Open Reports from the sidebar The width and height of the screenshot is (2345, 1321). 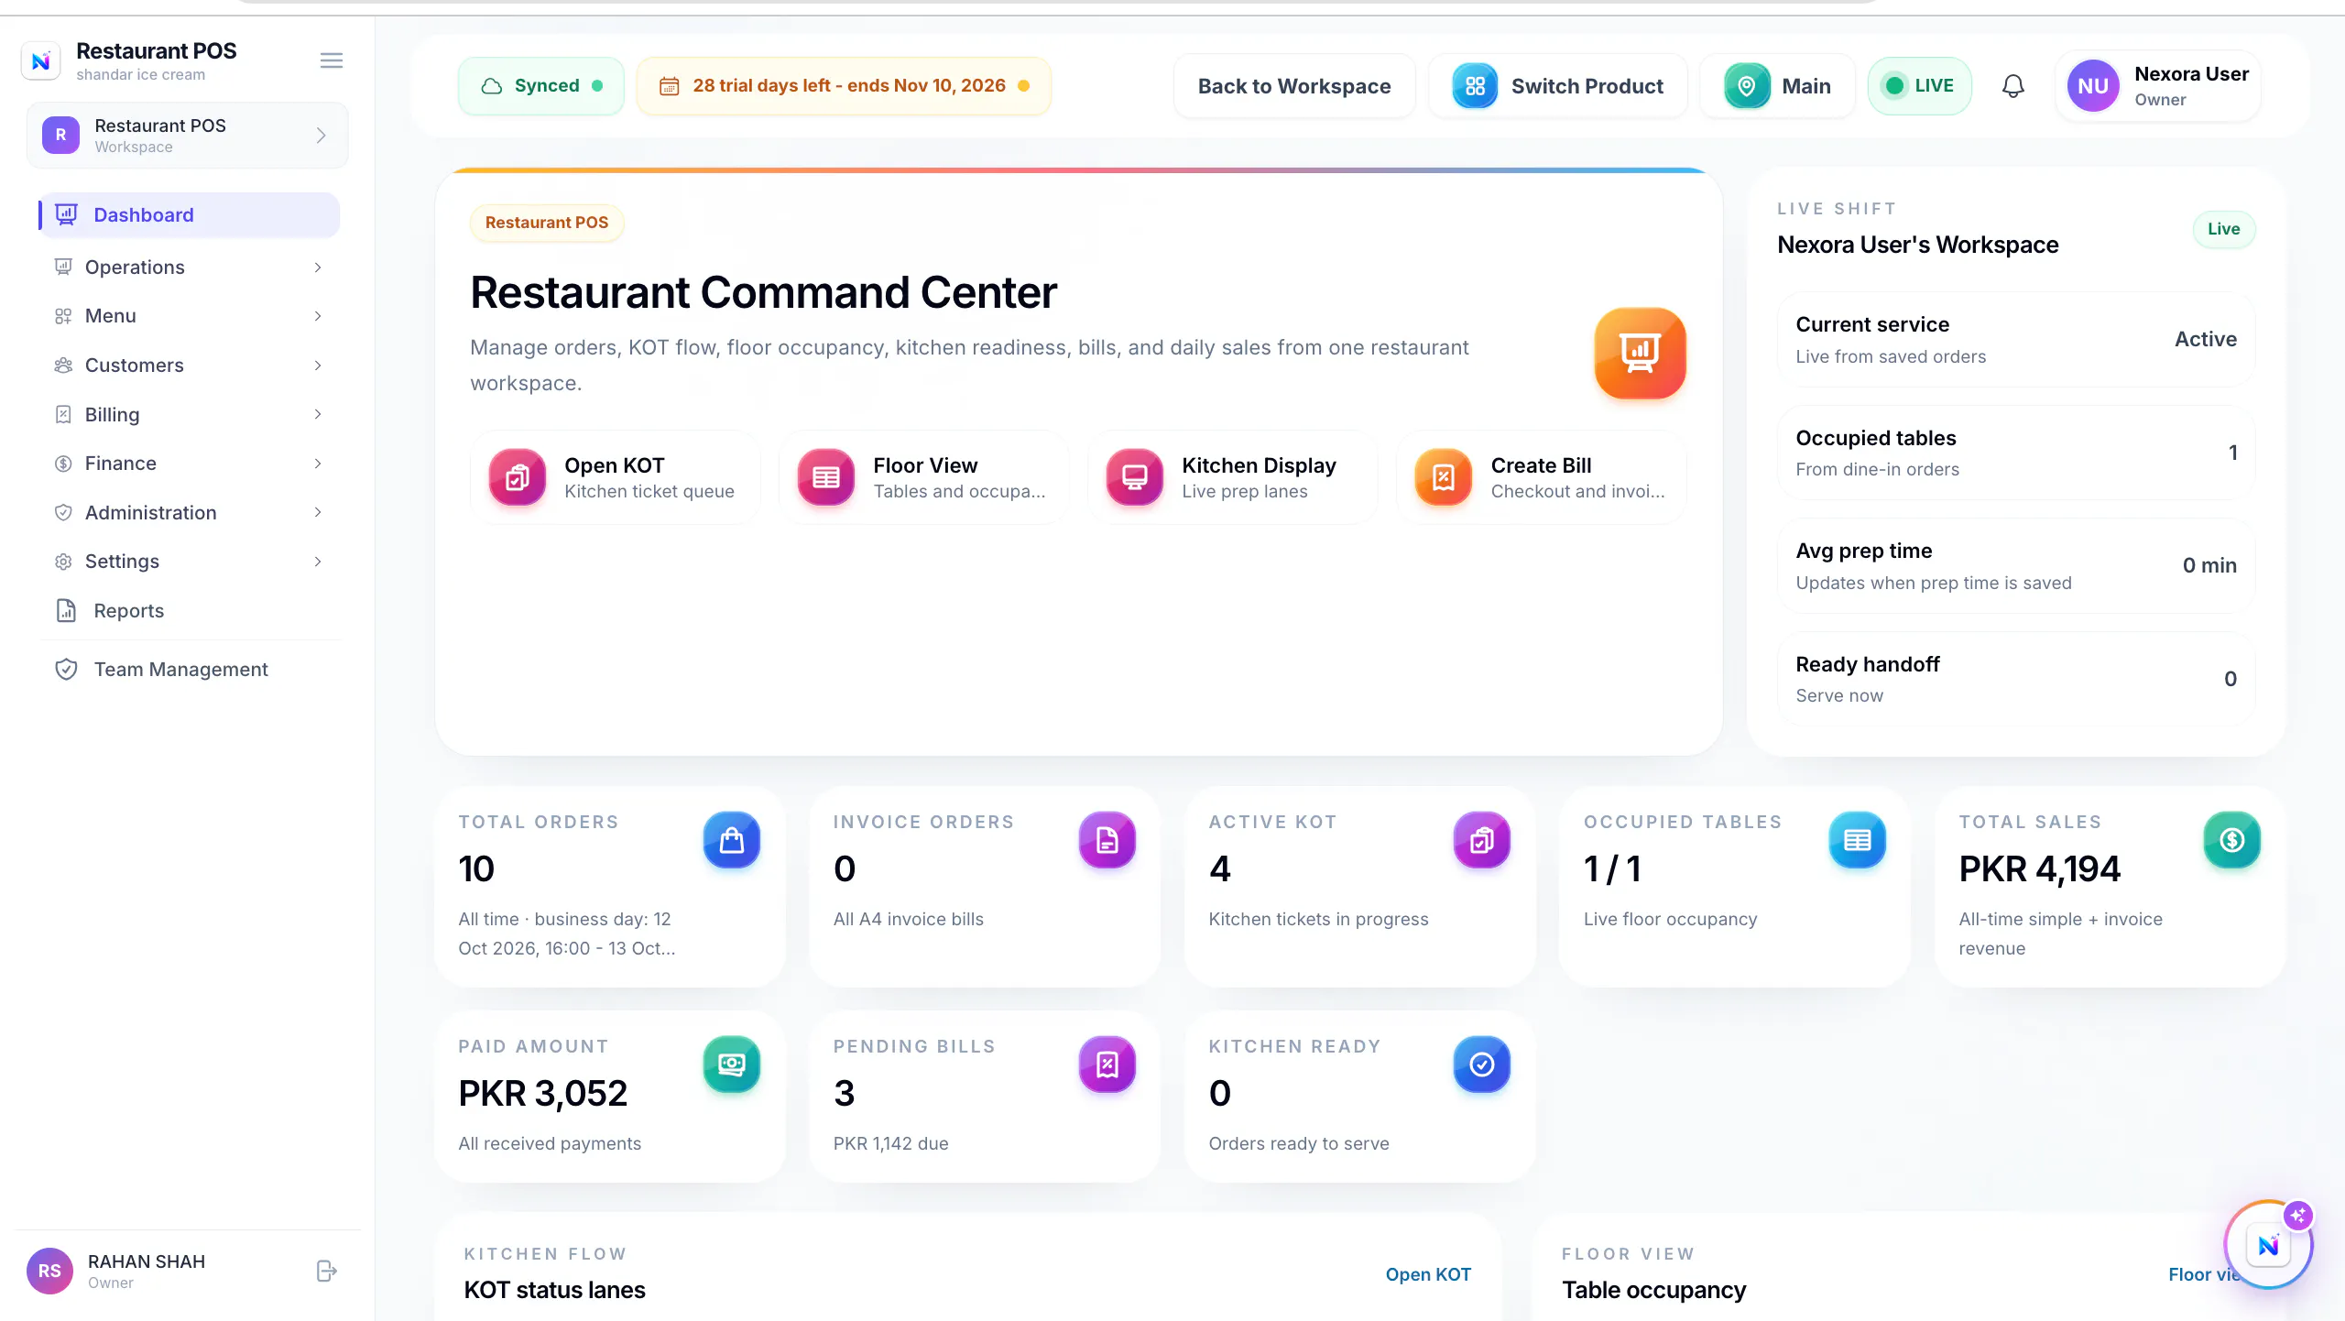click(x=188, y=611)
